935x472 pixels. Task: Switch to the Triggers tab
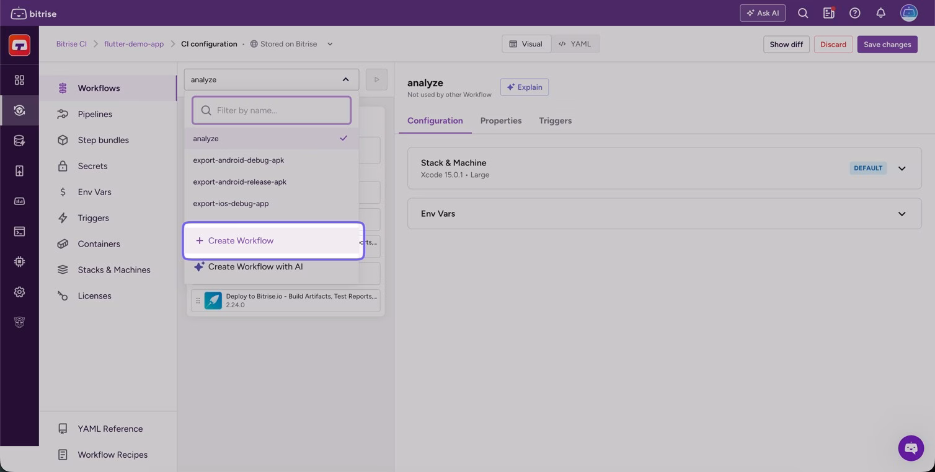click(x=555, y=121)
